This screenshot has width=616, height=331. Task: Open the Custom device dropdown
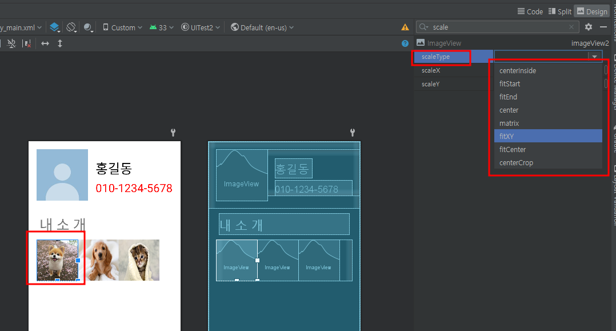click(x=122, y=27)
